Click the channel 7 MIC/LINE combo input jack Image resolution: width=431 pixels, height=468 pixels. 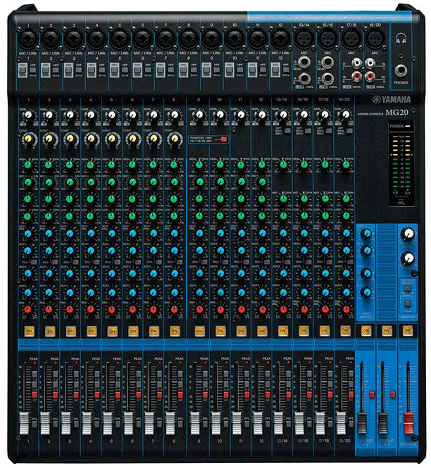tap(165, 39)
